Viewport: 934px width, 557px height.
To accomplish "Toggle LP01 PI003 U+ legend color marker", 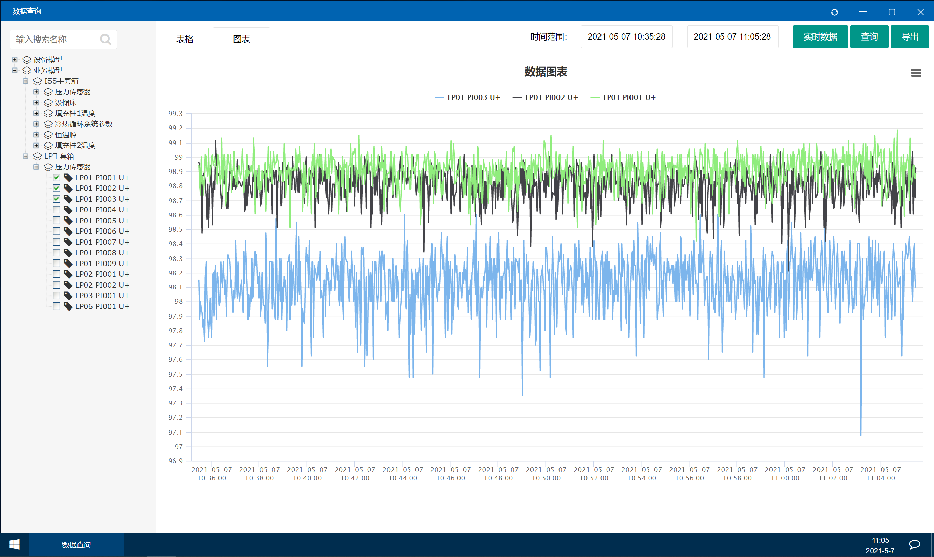I will (439, 97).
